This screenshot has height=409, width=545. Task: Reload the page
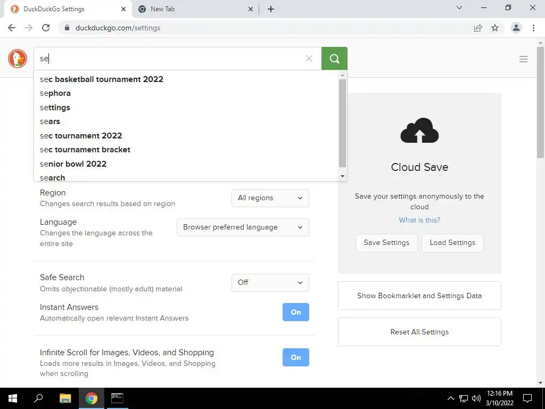coord(46,28)
